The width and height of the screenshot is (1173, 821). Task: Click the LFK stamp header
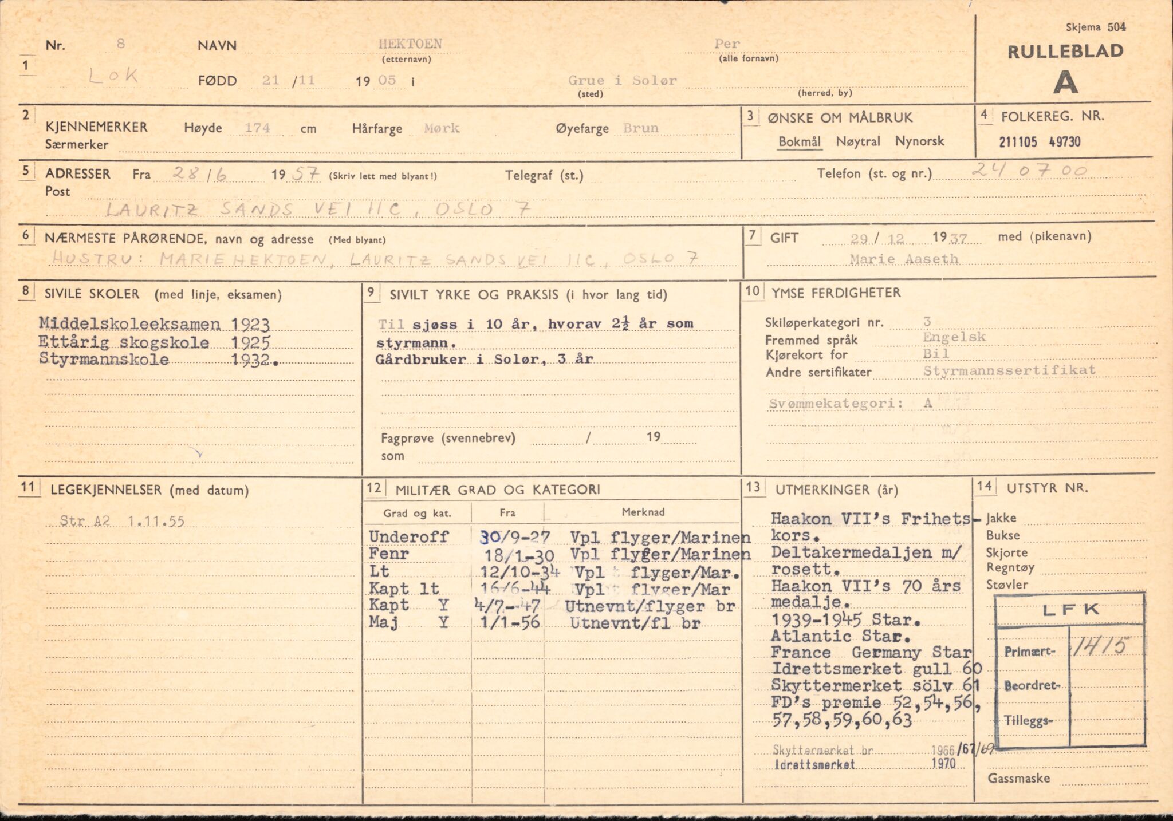[1070, 610]
